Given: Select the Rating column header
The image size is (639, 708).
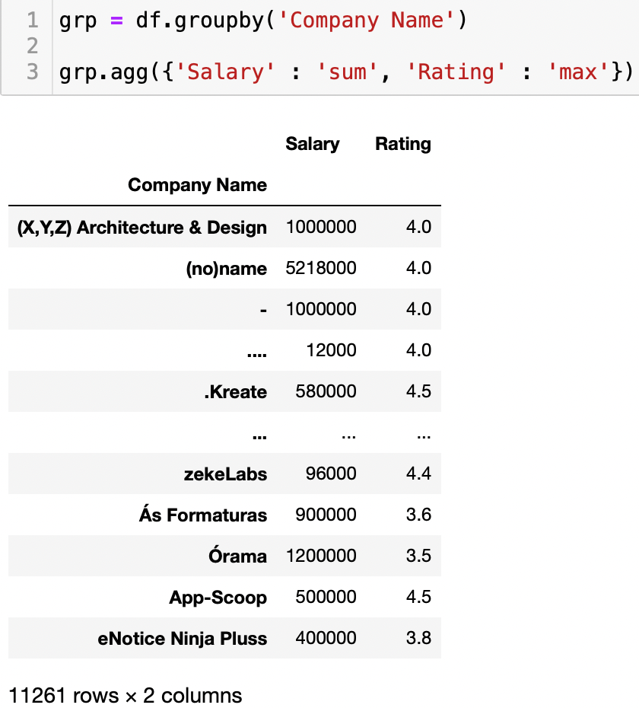Looking at the screenshot, I should [x=402, y=144].
